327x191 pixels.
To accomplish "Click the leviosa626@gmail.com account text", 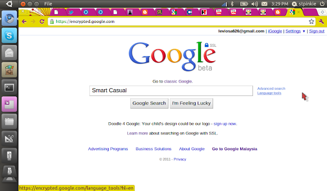I will coord(241,31).
